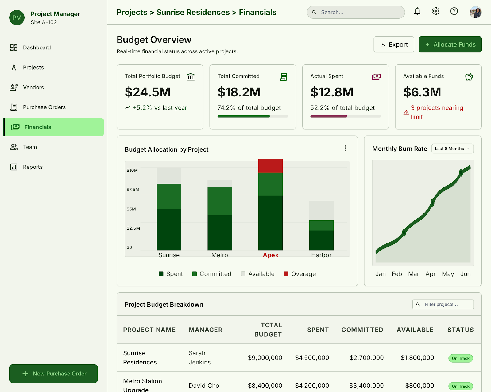Screen dimensions: 491x392
Task: Click the red overage segment of Apex bar
Action: point(270,166)
